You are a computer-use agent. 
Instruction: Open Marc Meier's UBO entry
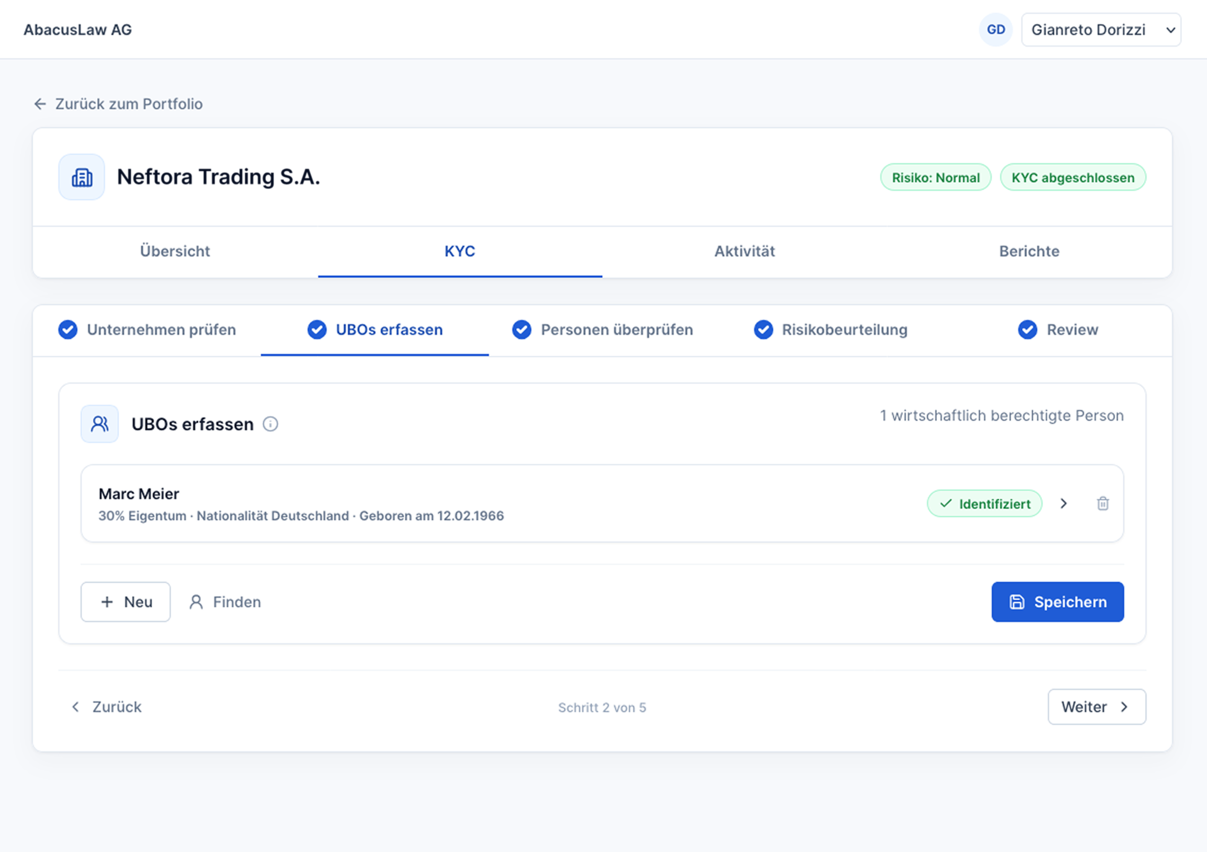click(x=602, y=503)
